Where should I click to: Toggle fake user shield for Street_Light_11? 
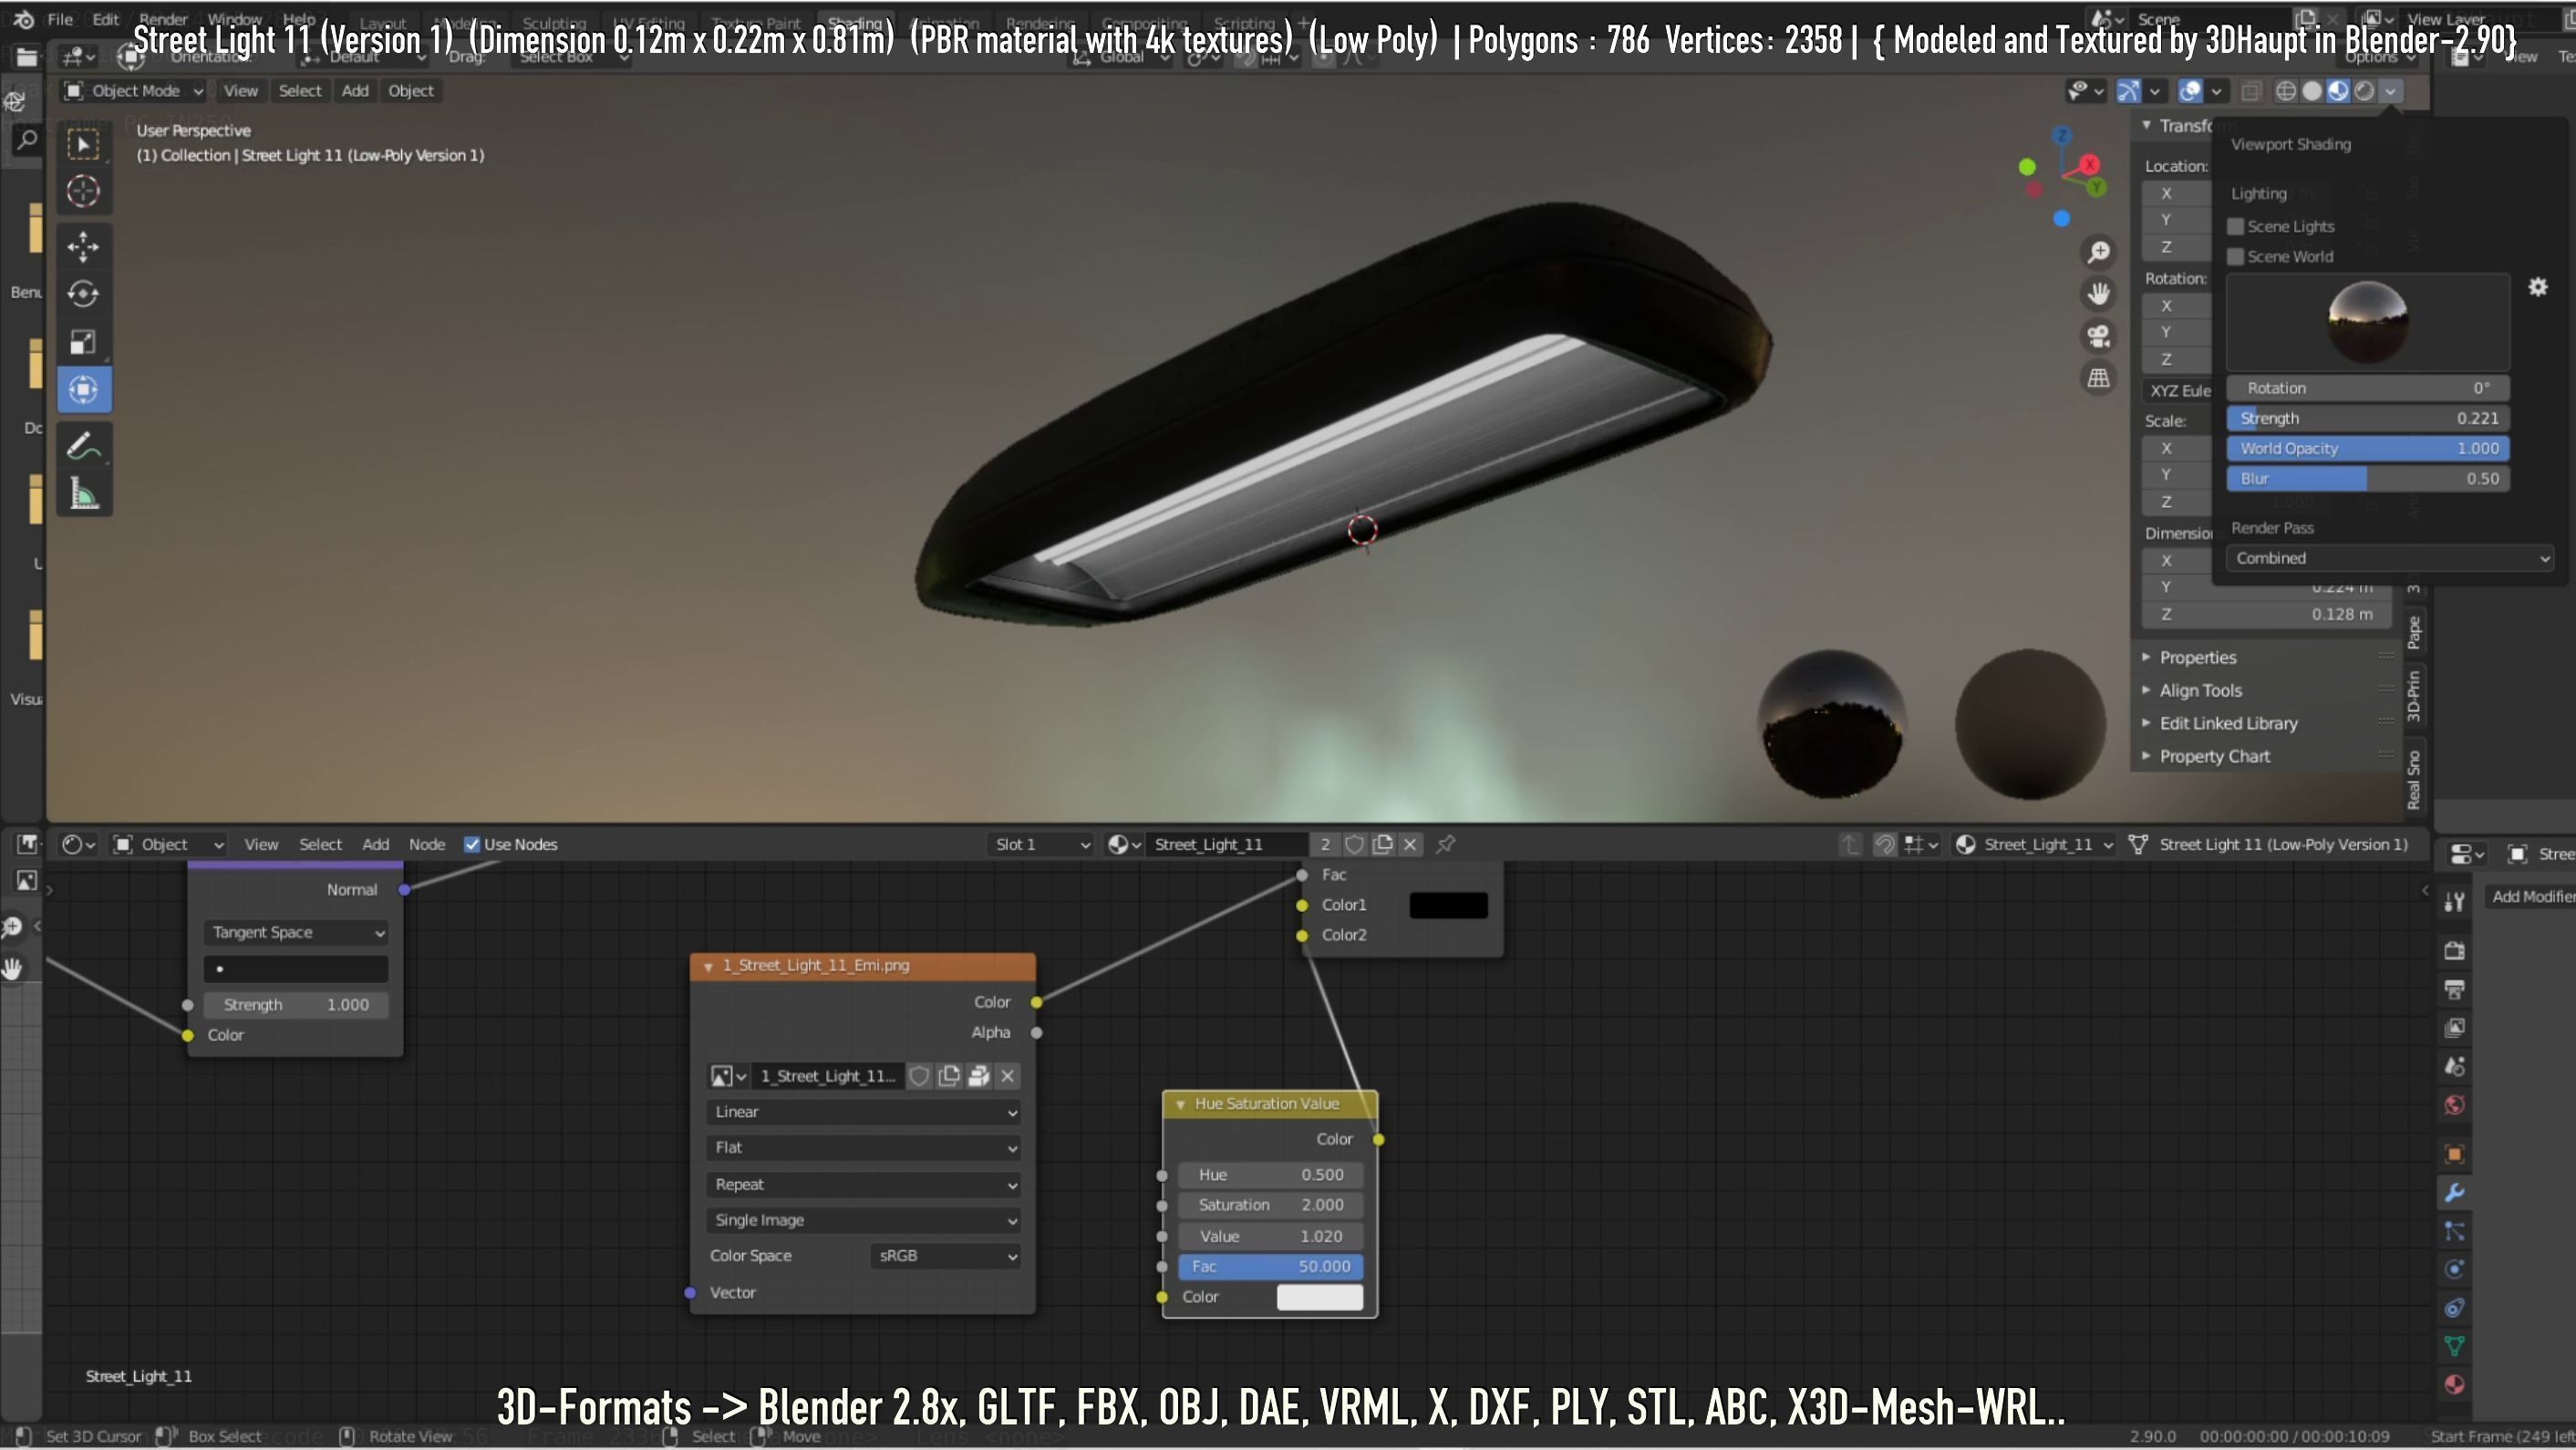click(1354, 845)
